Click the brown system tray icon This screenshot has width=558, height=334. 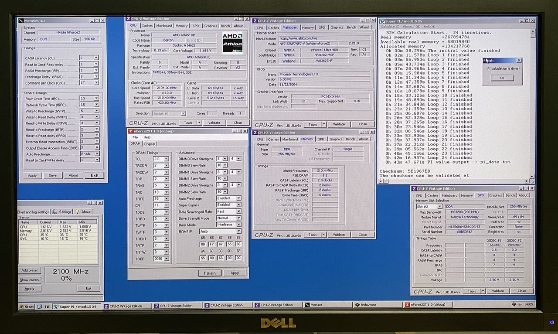[x=514, y=305]
